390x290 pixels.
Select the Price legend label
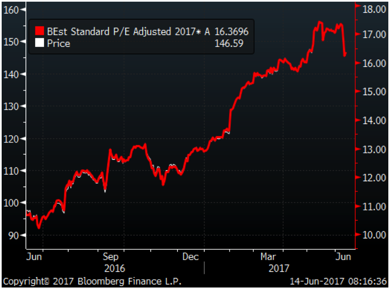[x=59, y=43]
